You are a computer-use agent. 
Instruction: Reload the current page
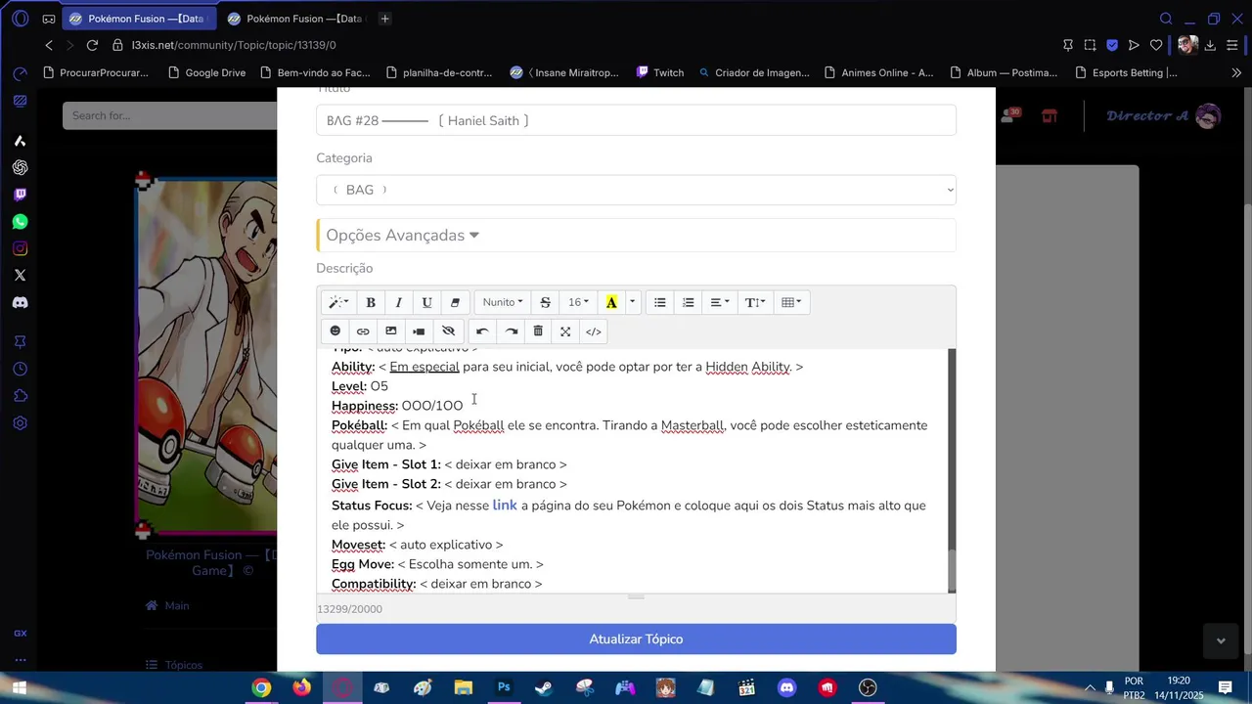(x=92, y=45)
